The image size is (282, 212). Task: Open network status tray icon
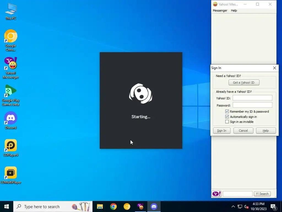coord(240,206)
